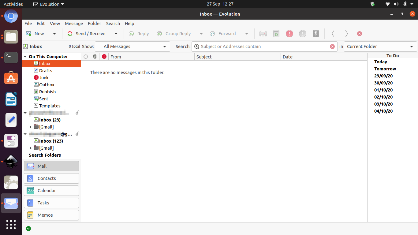
Task: Click the archive icon in toolbar
Action: click(316, 34)
